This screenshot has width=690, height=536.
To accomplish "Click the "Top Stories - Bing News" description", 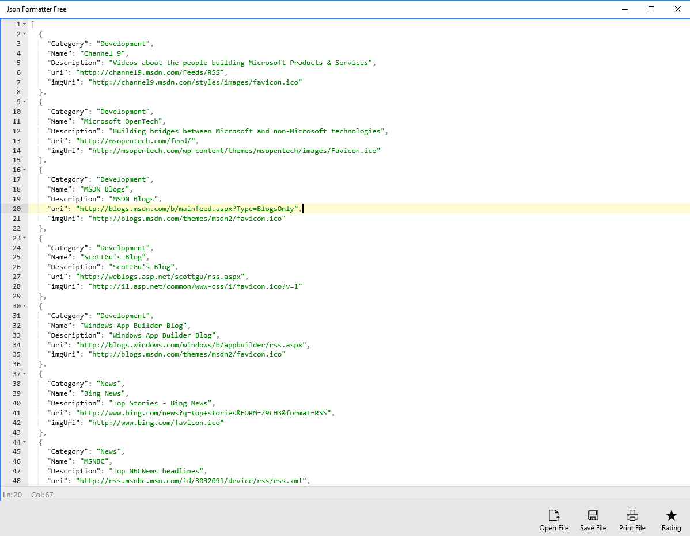I will [x=160, y=403].
